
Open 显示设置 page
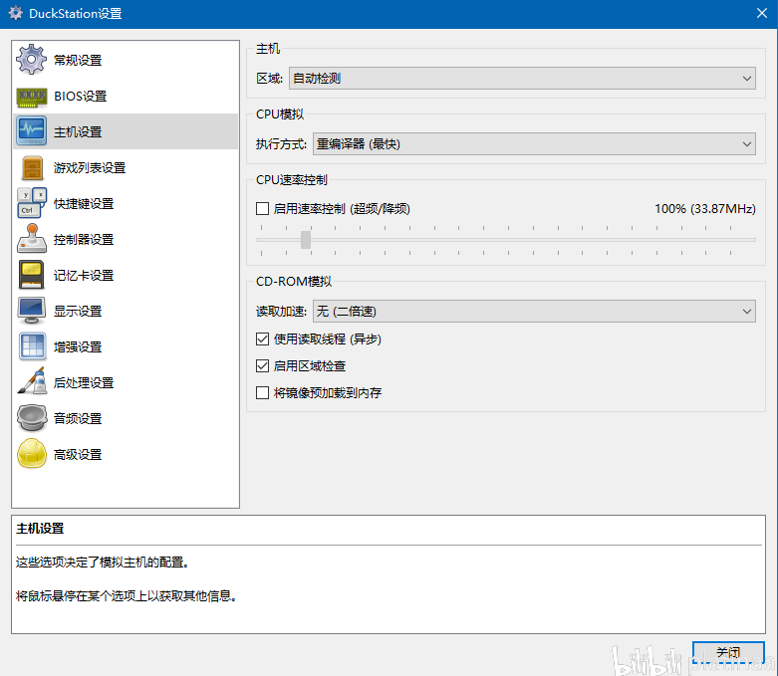click(x=126, y=311)
